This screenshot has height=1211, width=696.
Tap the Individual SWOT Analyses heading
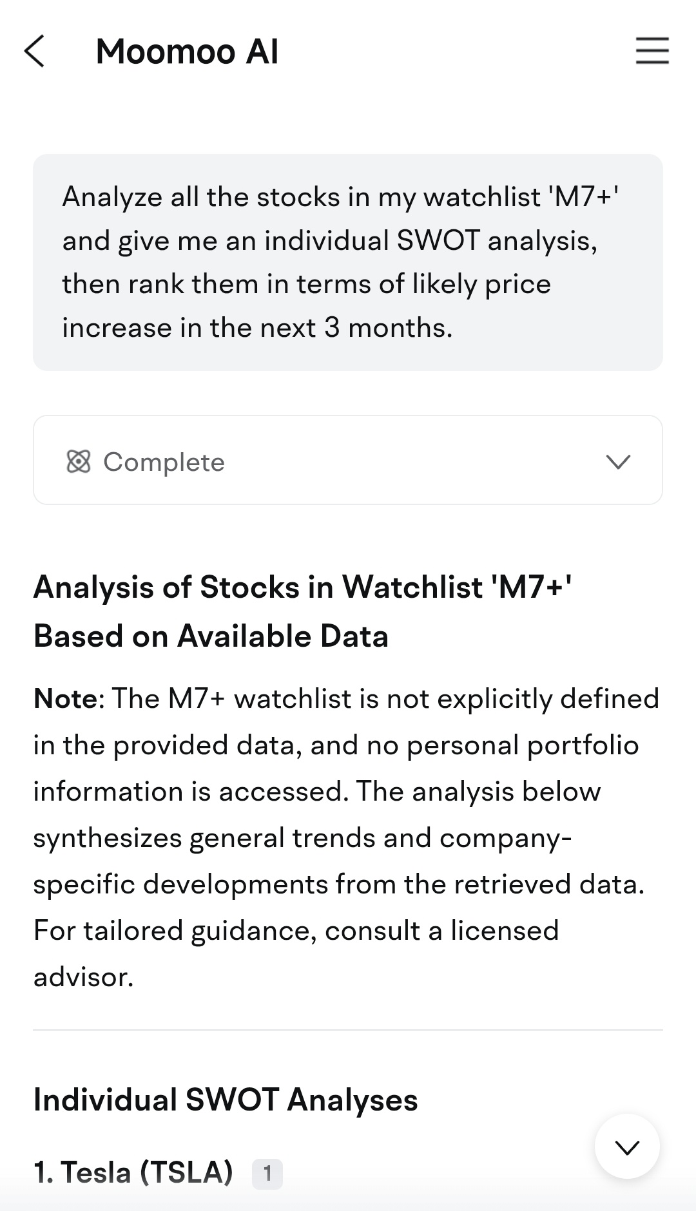click(x=226, y=1100)
